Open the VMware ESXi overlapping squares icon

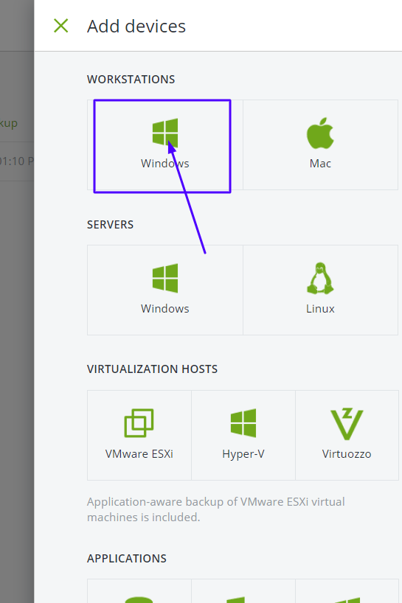pos(139,423)
